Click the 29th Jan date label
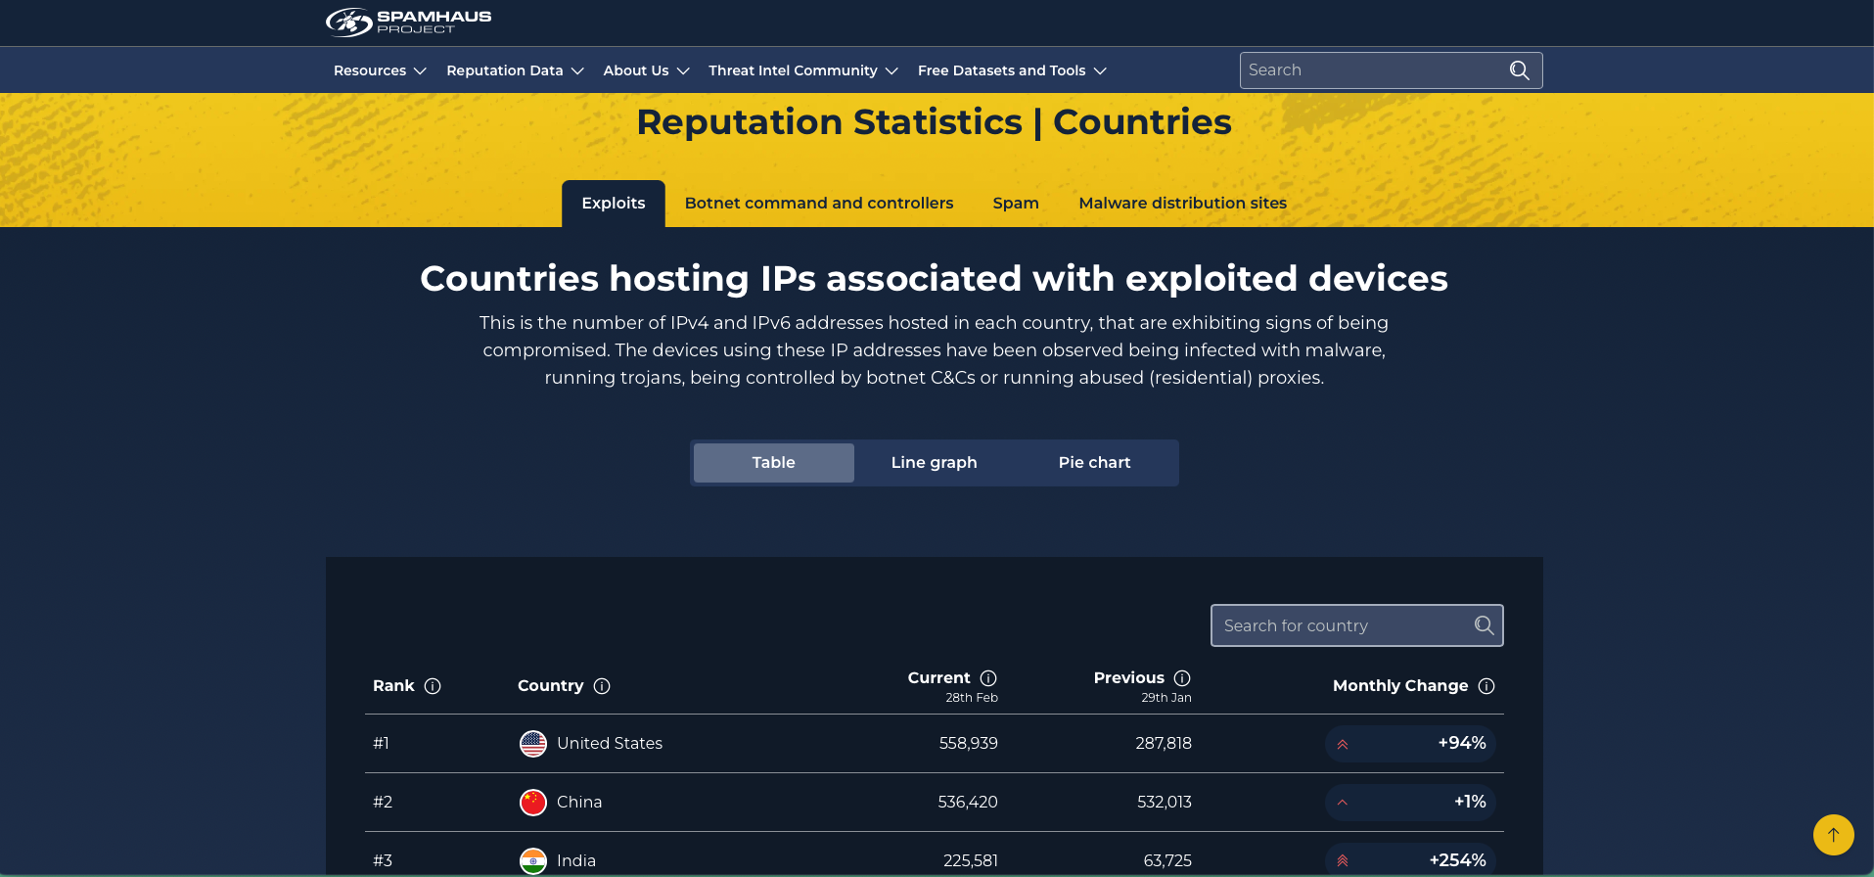Viewport: 1874px width, 877px height. pyautogui.click(x=1166, y=698)
